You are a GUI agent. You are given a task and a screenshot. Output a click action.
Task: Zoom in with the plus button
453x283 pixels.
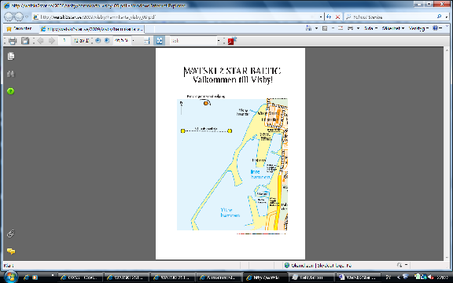tap(107, 41)
